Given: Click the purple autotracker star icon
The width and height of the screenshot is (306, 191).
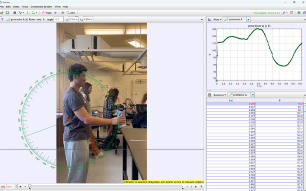Looking at the screenshot, I should (55, 12).
